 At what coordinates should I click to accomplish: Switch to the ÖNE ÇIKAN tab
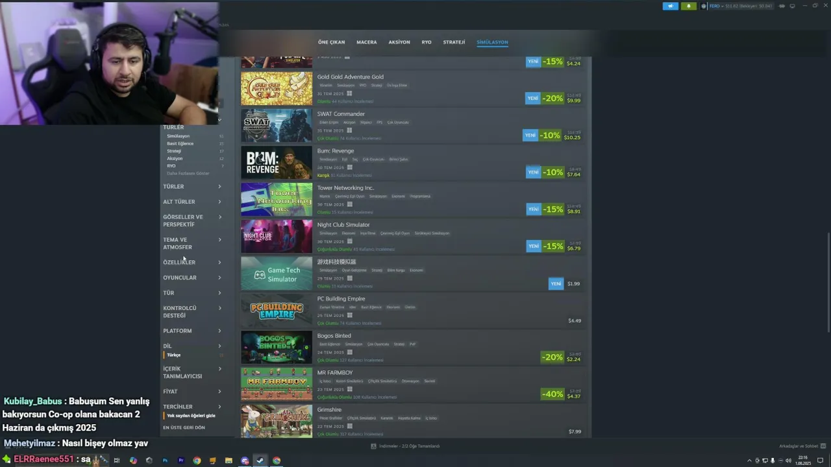pyautogui.click(x=331, y=42)
